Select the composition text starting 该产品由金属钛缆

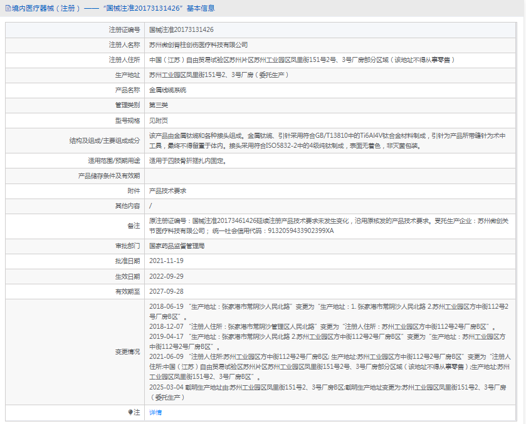pos(327,141)
